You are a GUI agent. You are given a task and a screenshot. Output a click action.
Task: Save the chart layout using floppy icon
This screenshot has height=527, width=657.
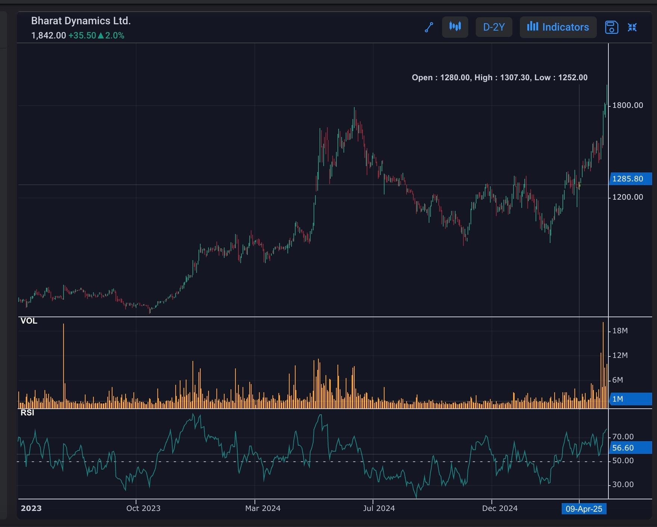coord(611,27)
